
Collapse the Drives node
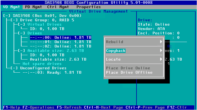pos(21,33)
